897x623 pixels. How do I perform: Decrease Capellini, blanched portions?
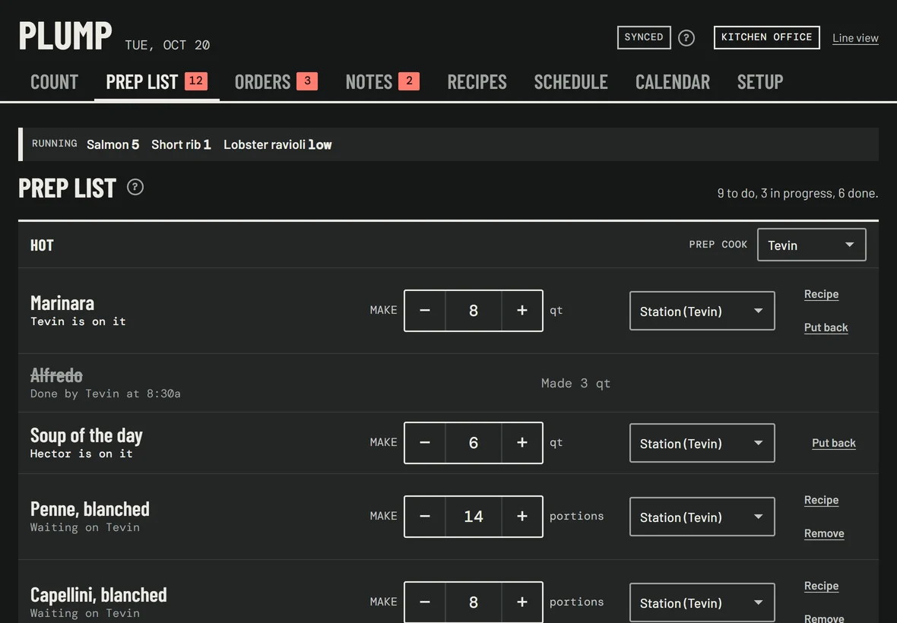pos(424,602)
